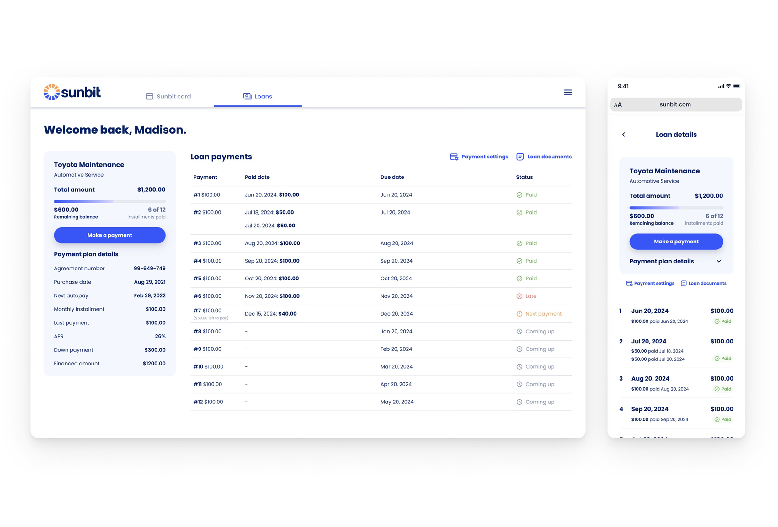Click the clock icon for payment #8

click(519, 332)
